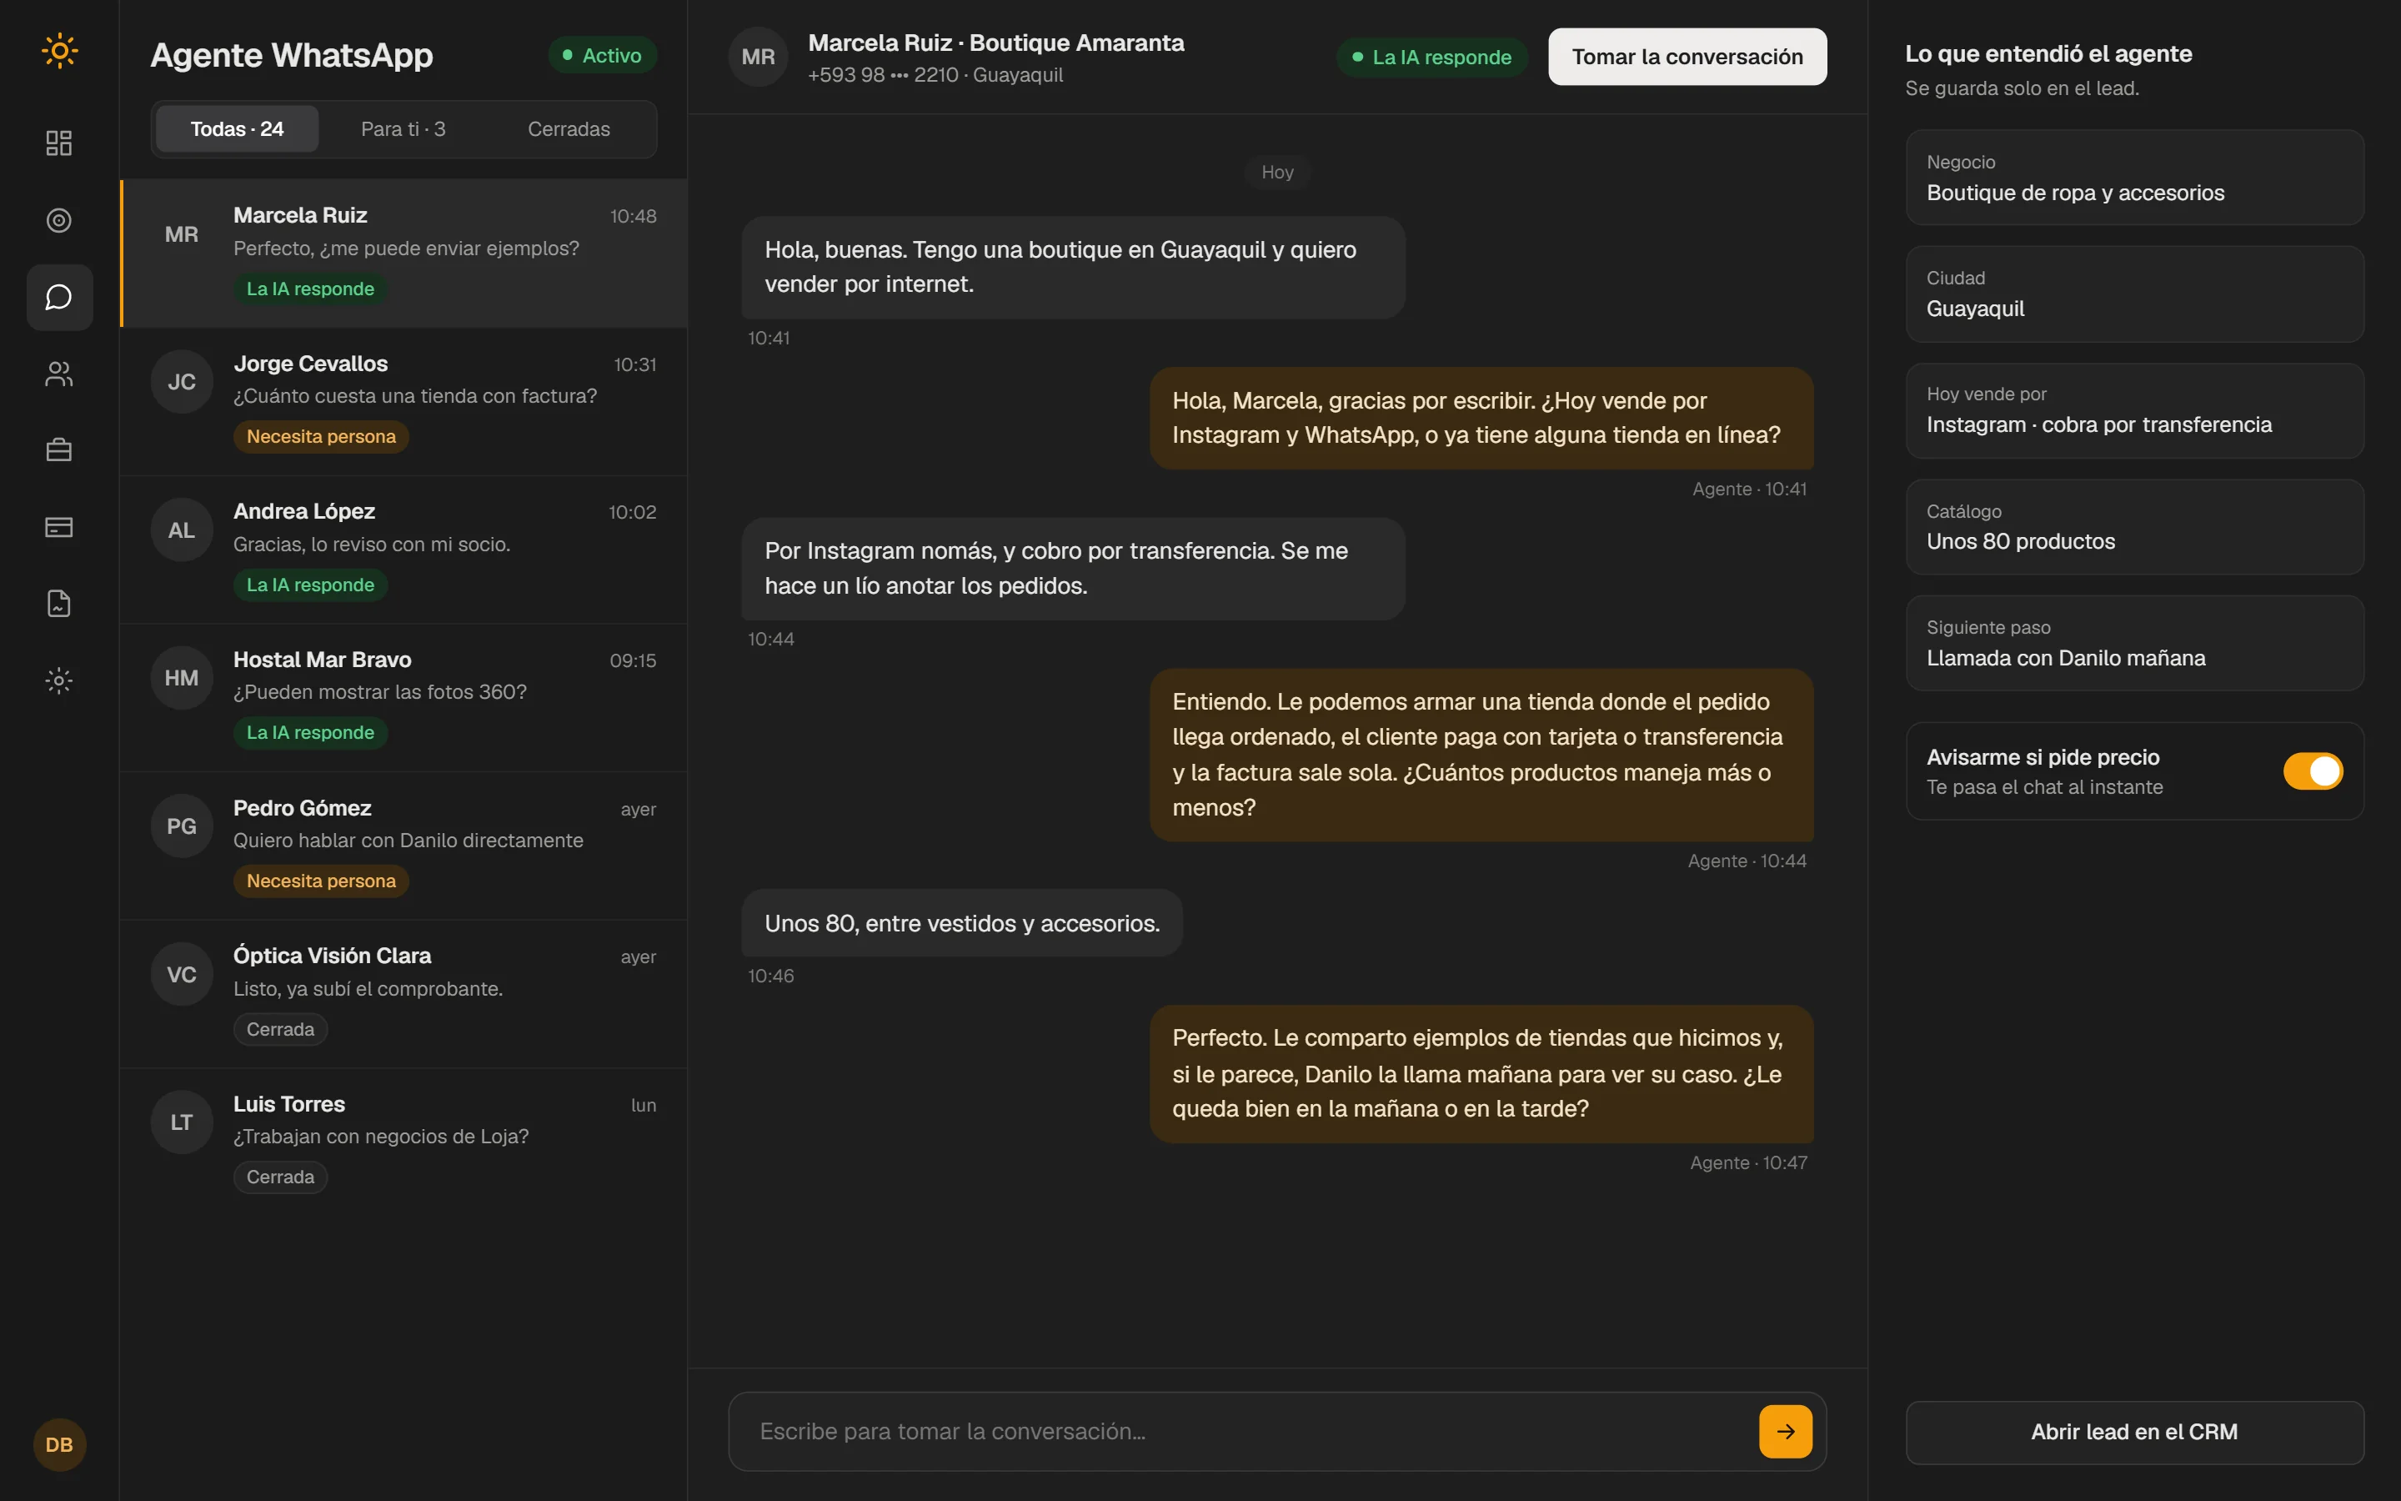Screen dimensions: 2401x1501
Task: Open Óptica Visión Clara conversation
Action: (404, 994)
